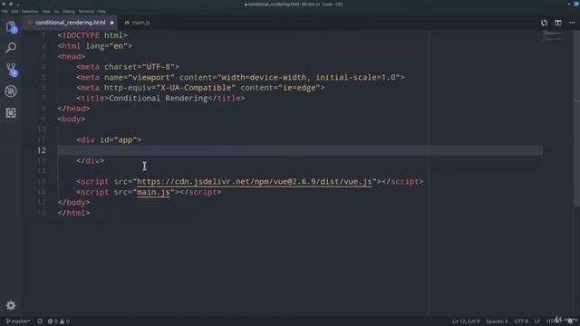Click the 'Conditional Rendering' title text

[159, 99]
